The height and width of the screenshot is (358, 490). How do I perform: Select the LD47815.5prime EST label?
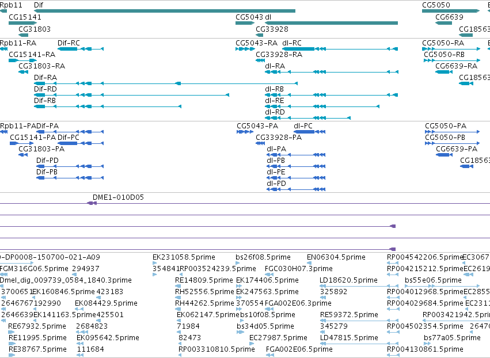coord(350,338)
